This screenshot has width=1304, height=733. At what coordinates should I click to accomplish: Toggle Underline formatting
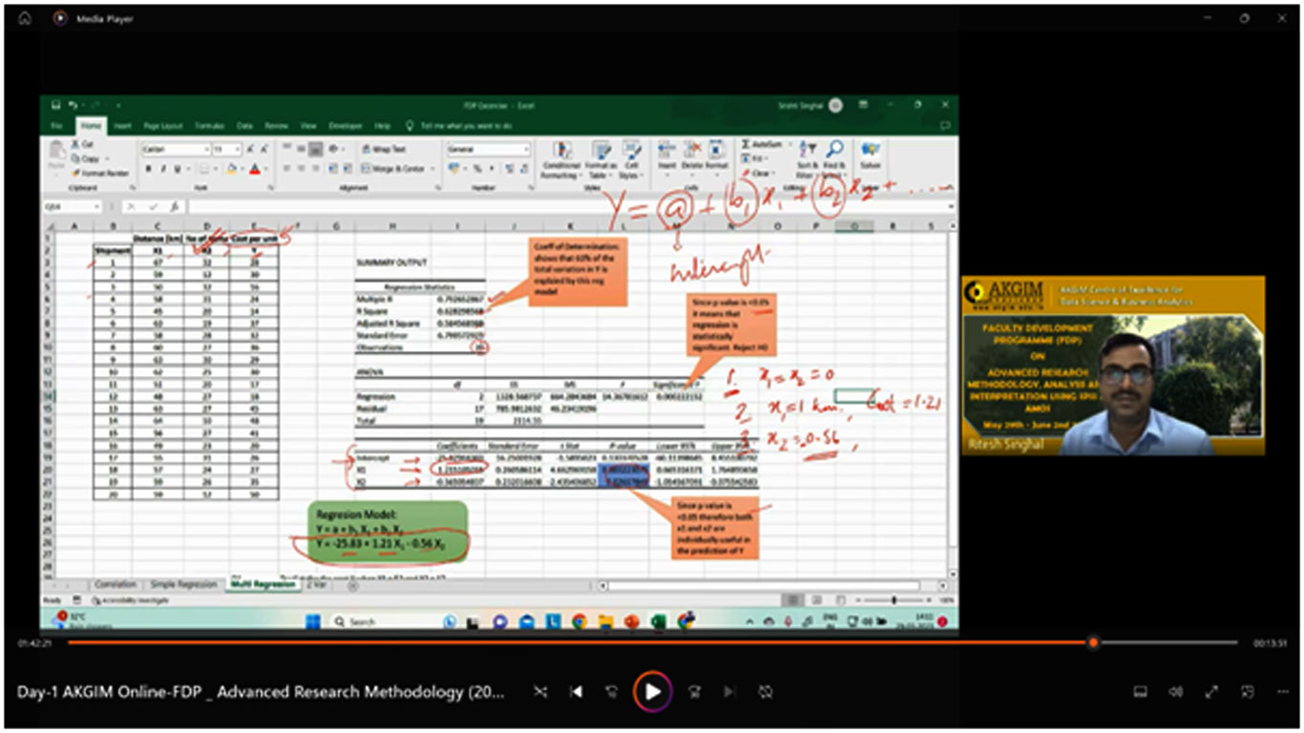[x=178, y=169]
